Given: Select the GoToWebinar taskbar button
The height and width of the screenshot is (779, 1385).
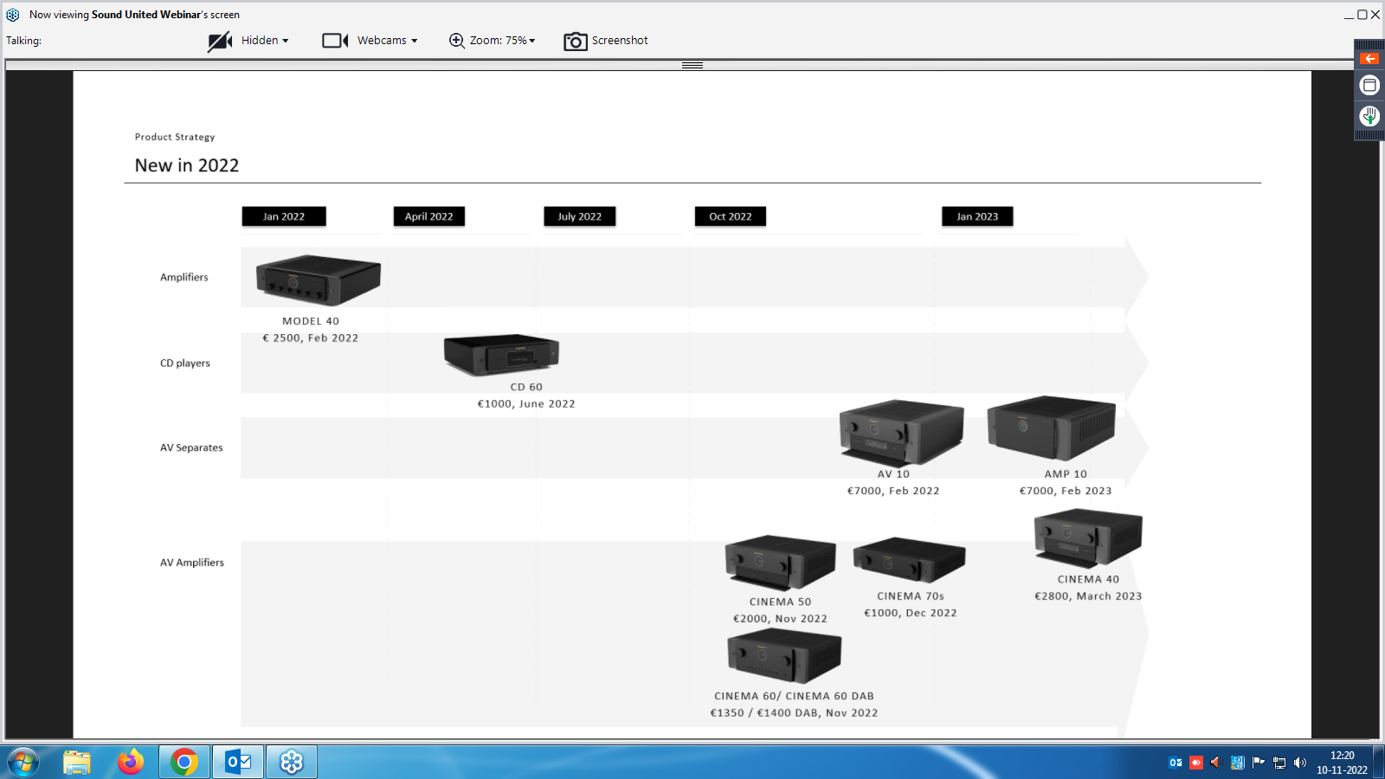Looking at the screenshot, I should tap(292, 763).
